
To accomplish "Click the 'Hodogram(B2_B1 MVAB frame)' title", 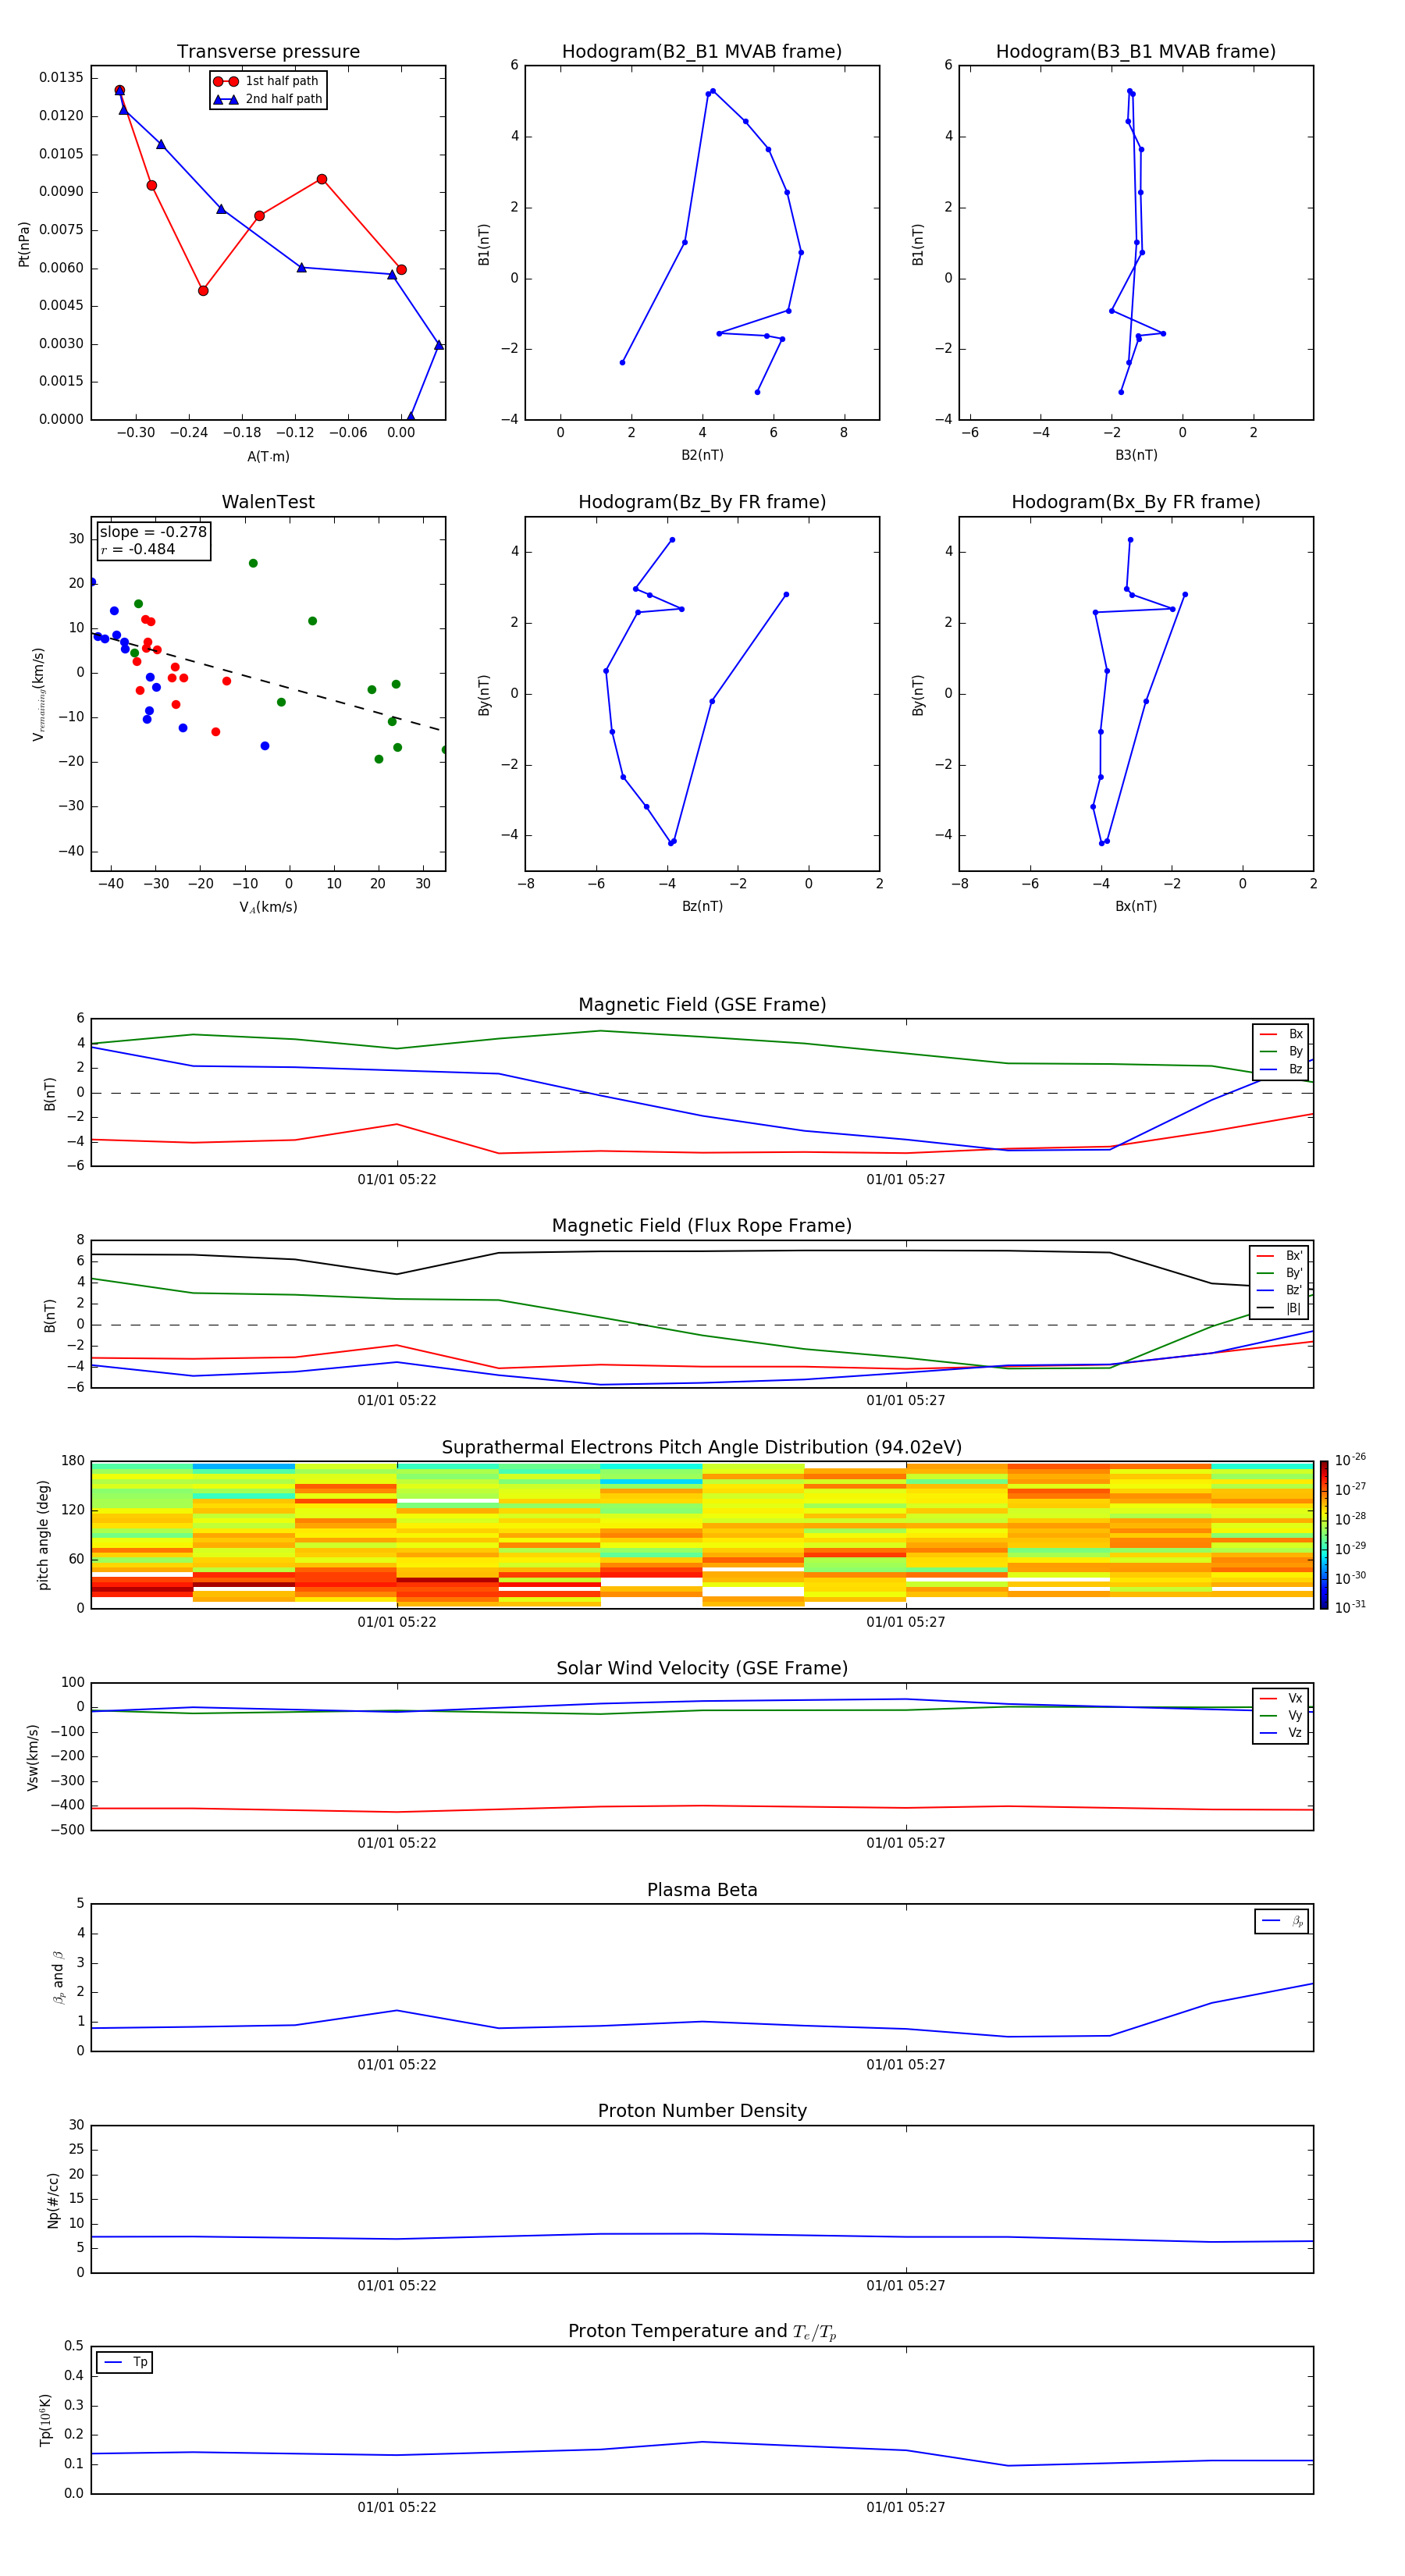I will click(702, 52).
